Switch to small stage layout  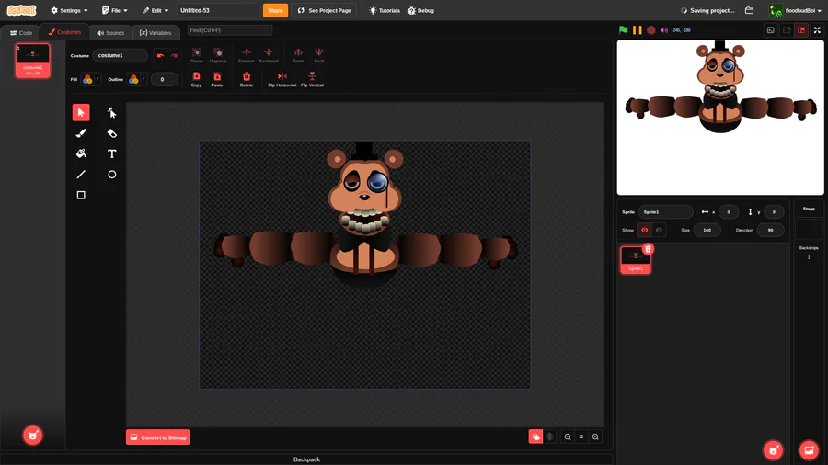point(787,30)
